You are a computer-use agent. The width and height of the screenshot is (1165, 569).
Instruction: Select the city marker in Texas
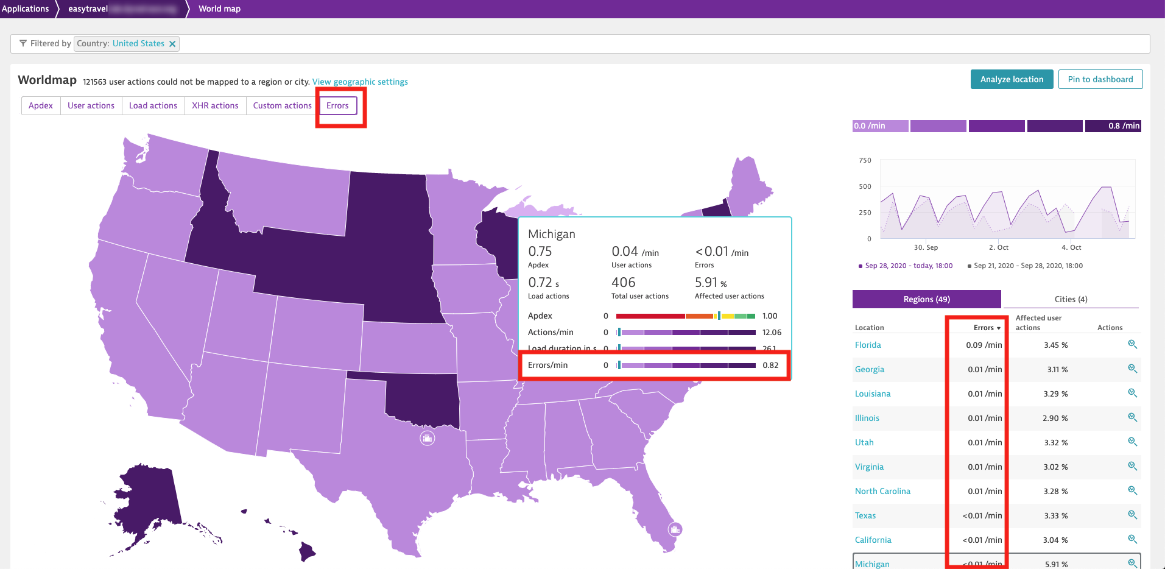428,438
